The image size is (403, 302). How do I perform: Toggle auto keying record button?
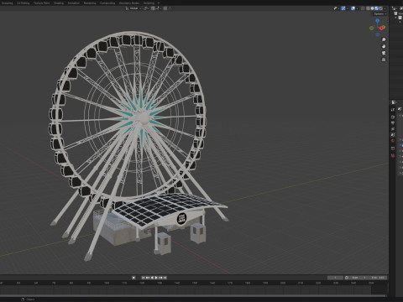(x=133, y=278)
